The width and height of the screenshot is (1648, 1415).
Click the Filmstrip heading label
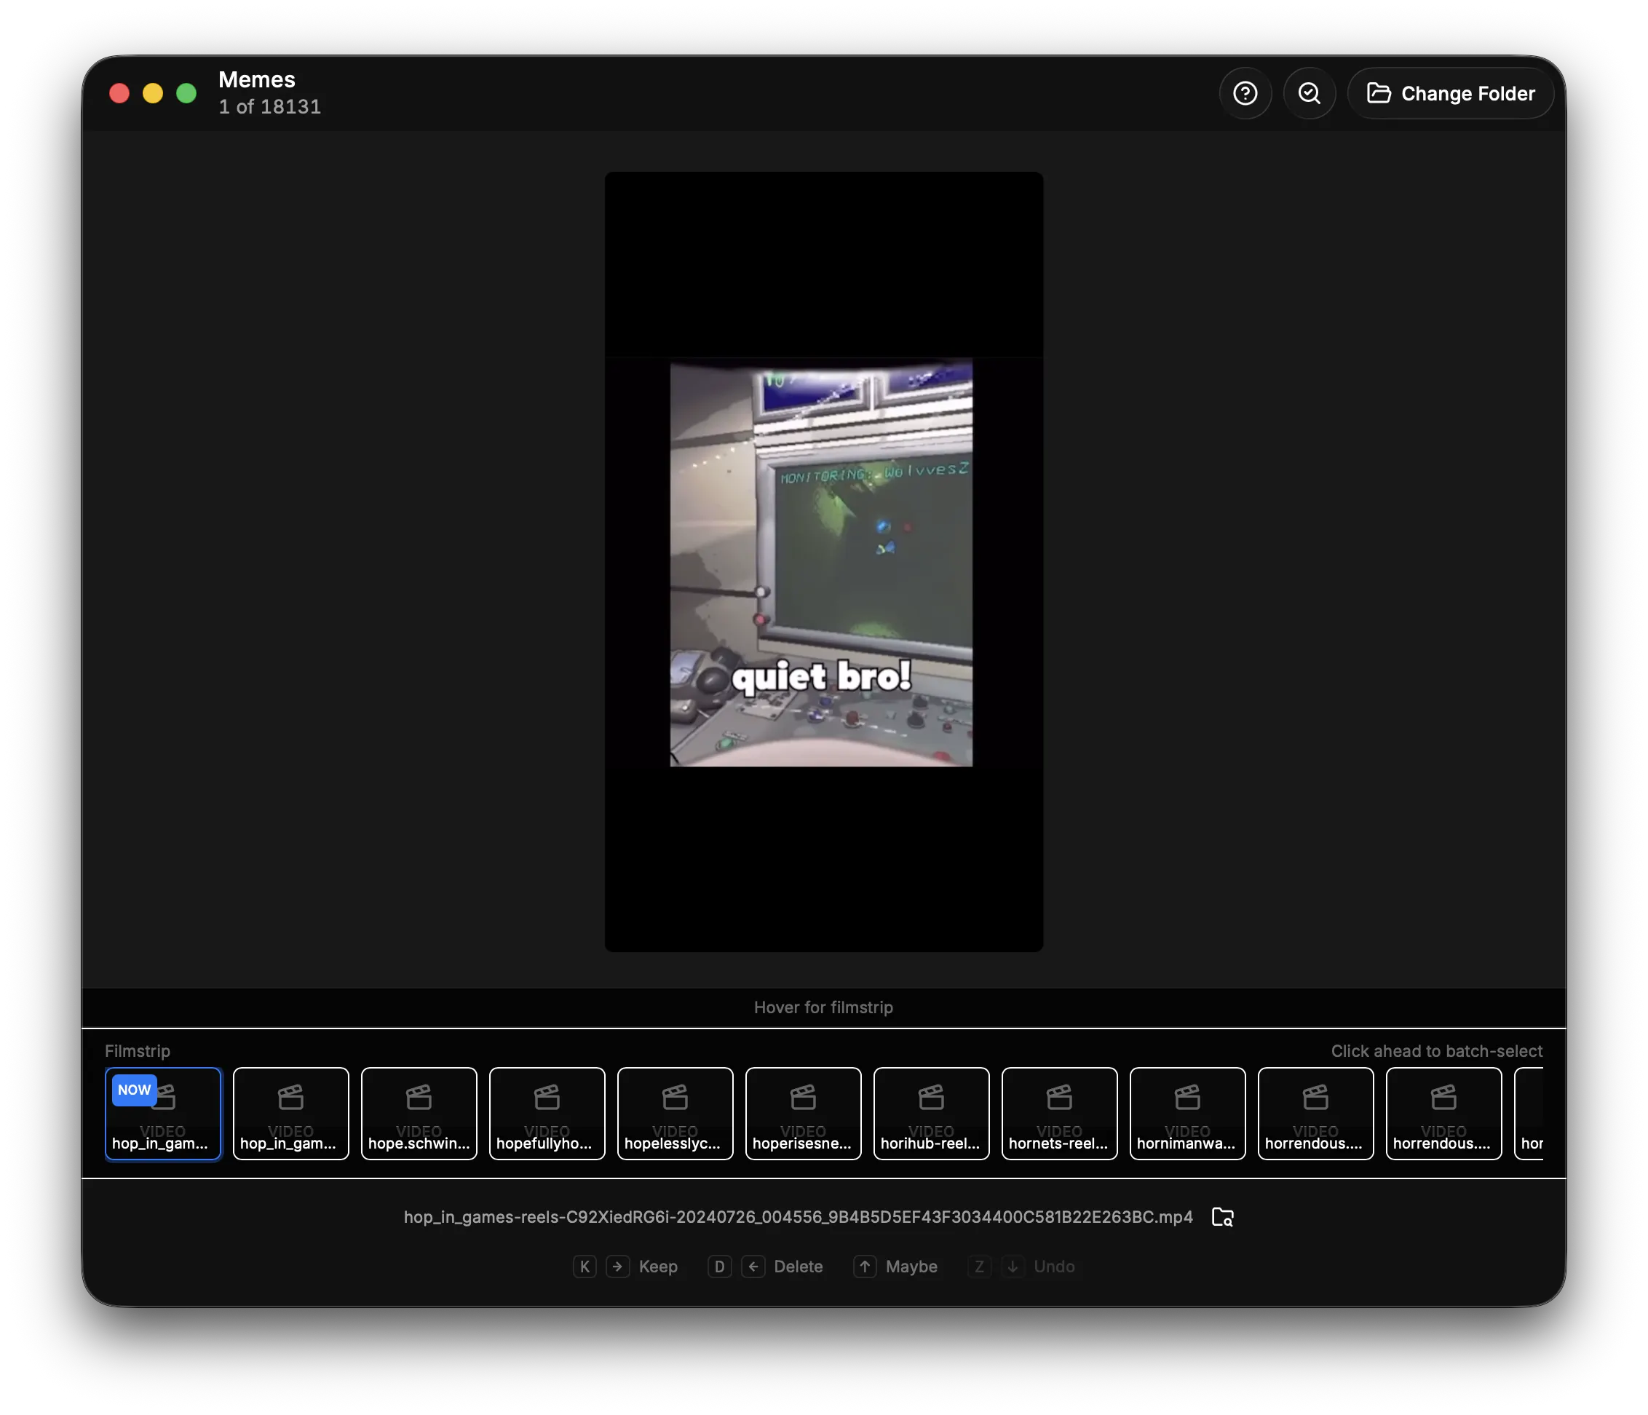138,1052
